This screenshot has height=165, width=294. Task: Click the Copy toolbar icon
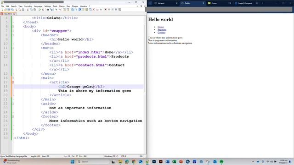(x=31, y=10)
